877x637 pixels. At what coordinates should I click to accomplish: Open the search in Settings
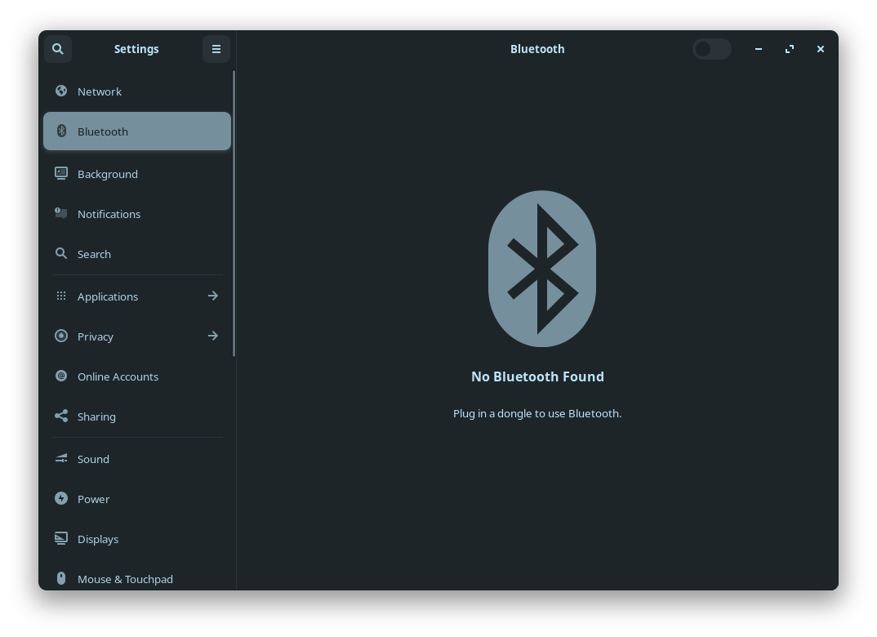(x=58, y=49)
